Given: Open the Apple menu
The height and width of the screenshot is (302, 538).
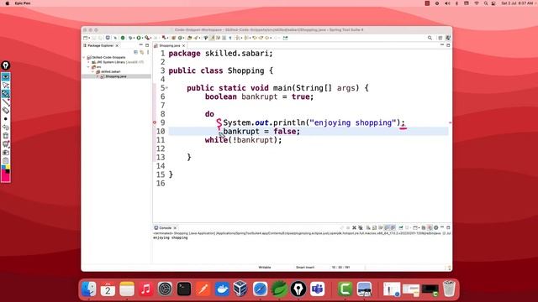Looking at the screenshot, I should coord(8,3).
